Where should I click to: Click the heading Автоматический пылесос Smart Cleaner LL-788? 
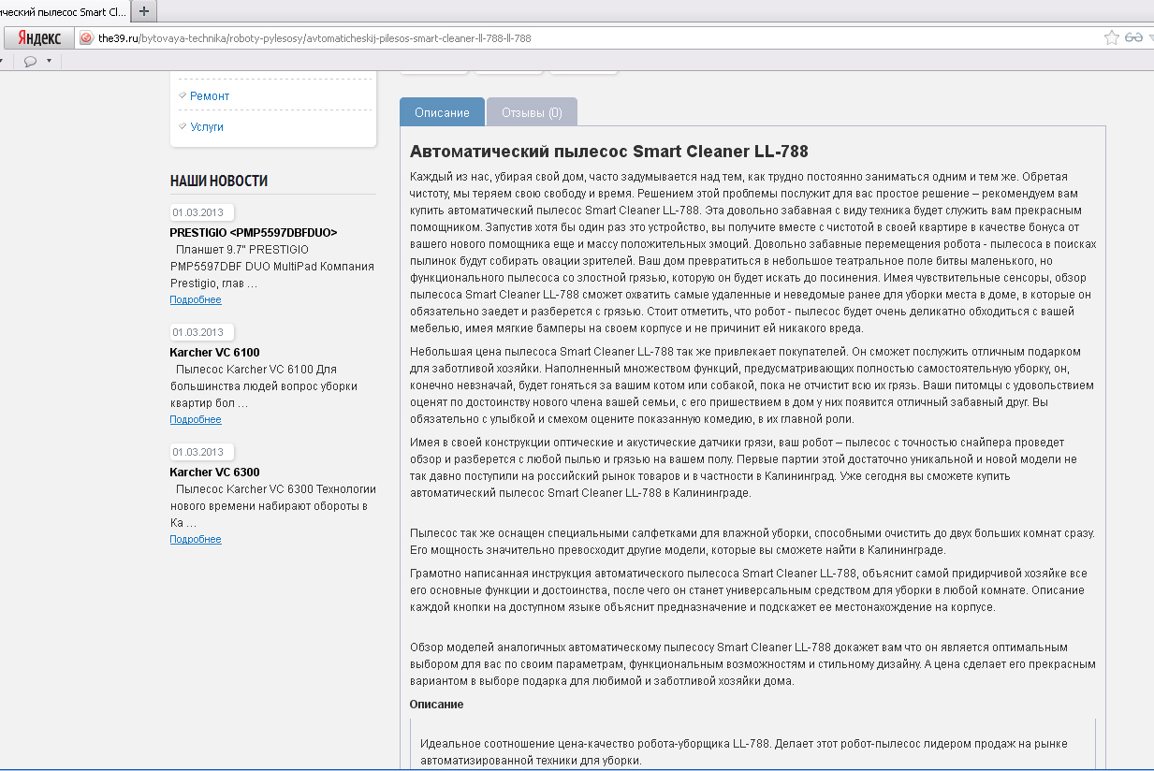coord(609,152)
